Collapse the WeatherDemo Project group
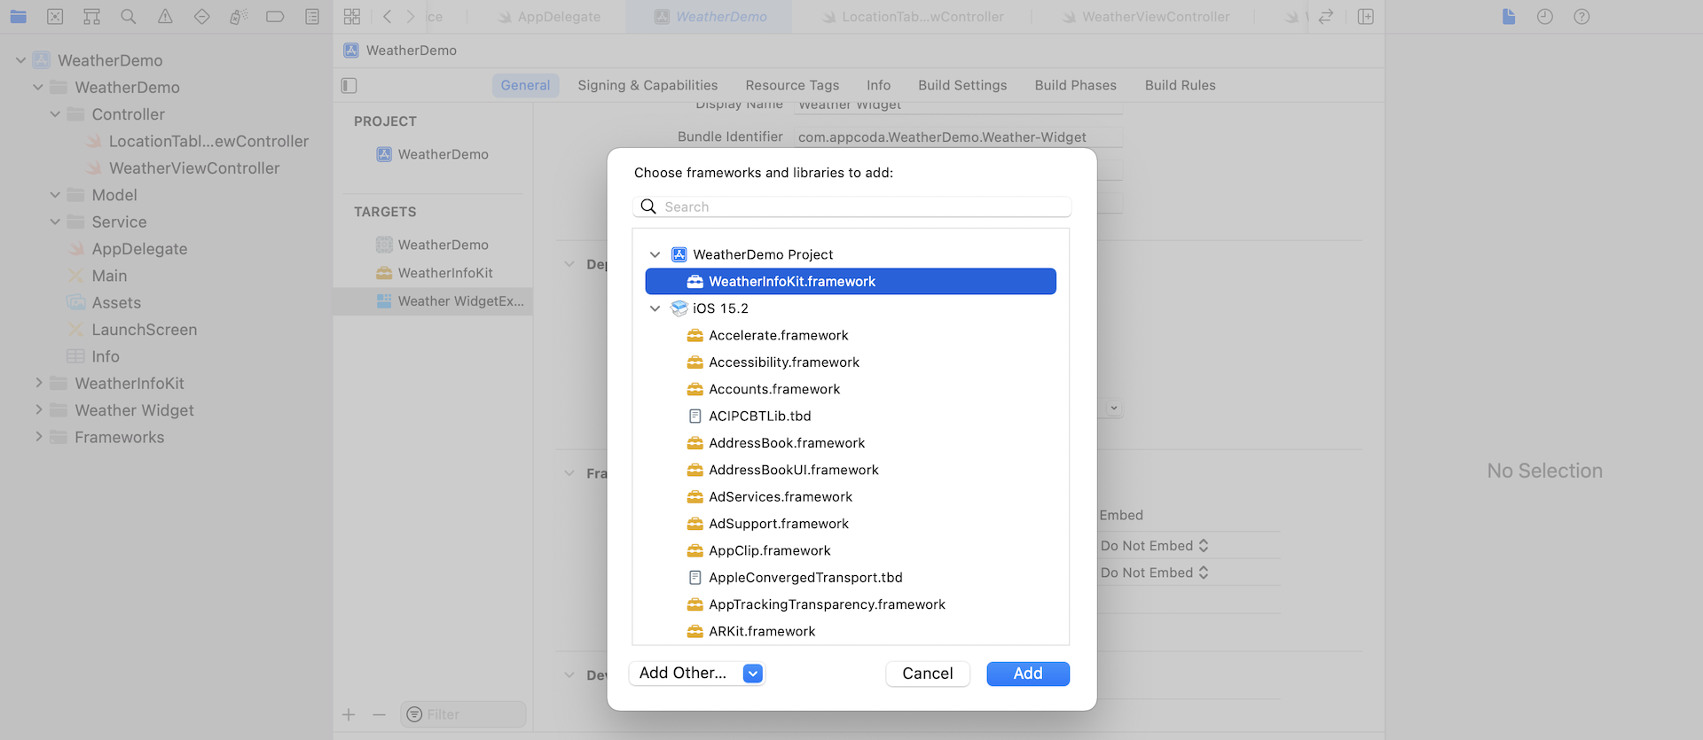This screenshot has width=1703, height=740. tap(655, 254)
